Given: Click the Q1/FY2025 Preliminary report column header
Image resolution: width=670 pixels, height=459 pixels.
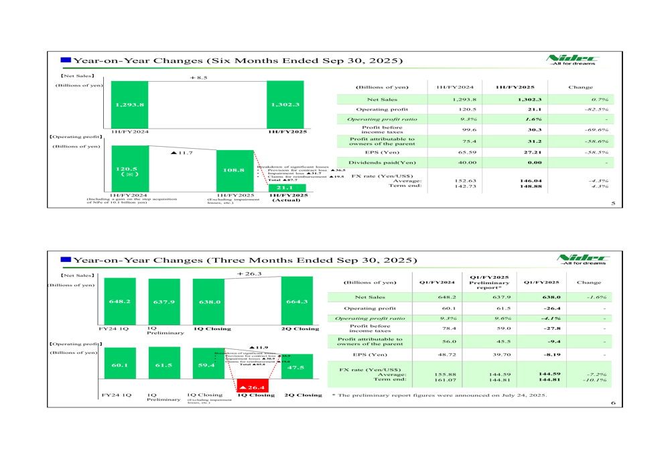Looking at the screenshot, I should click(490, 282).
